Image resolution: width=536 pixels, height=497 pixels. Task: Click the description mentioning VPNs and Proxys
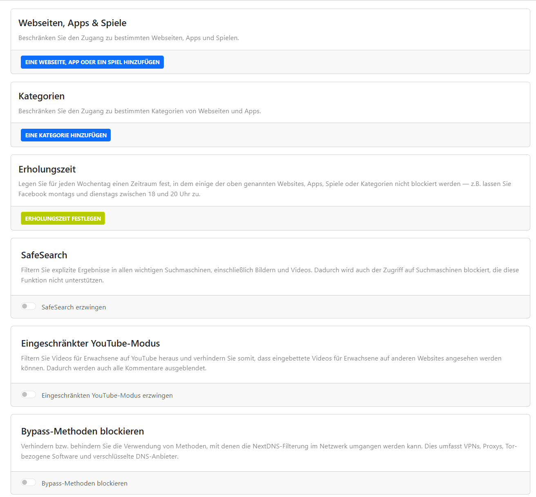(x=269, y=451)
